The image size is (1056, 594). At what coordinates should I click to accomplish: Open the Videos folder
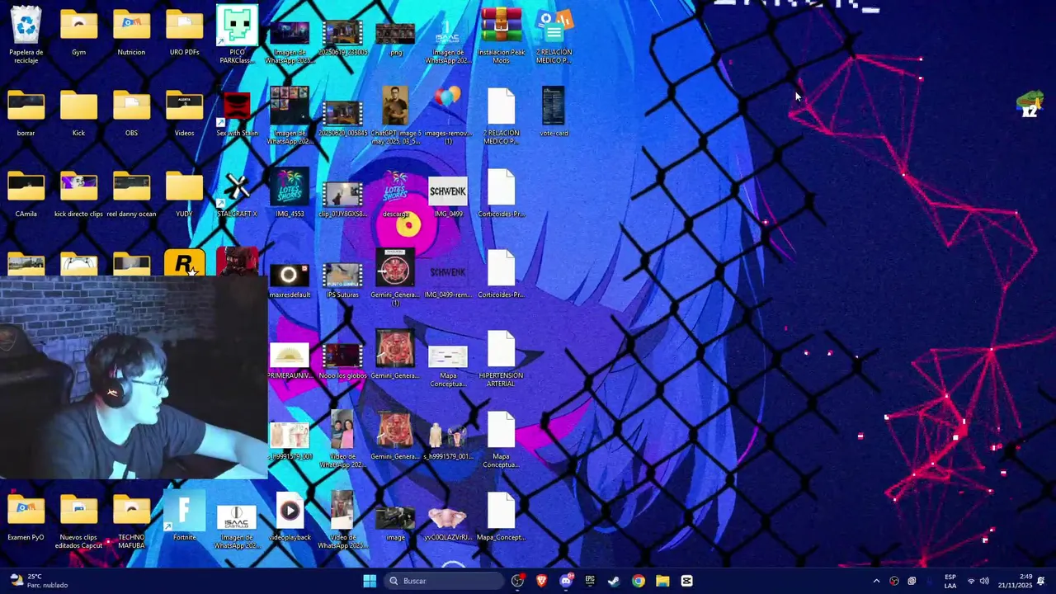(184, 115)
